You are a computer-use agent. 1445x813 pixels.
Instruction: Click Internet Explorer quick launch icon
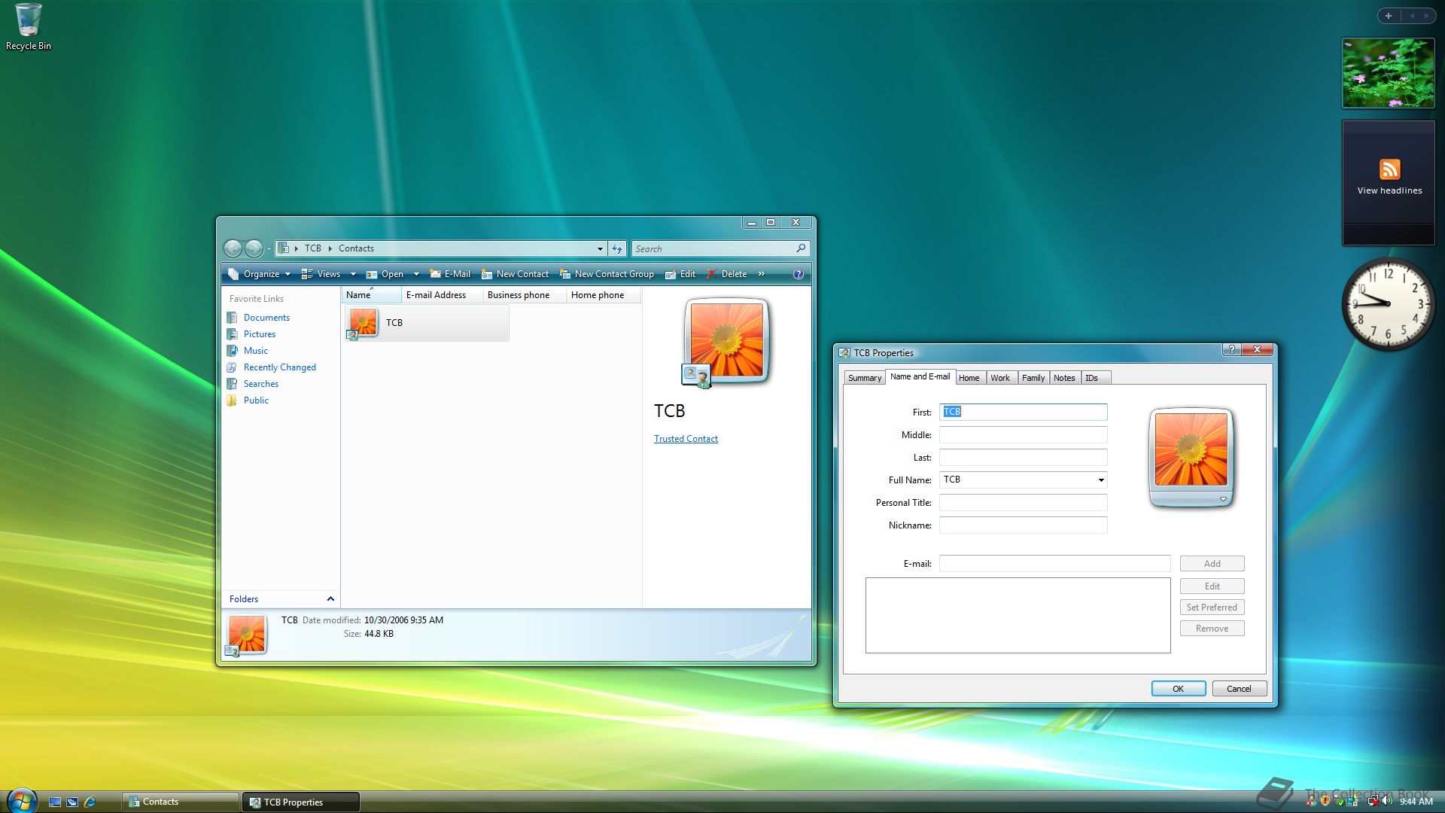point(90,802)
